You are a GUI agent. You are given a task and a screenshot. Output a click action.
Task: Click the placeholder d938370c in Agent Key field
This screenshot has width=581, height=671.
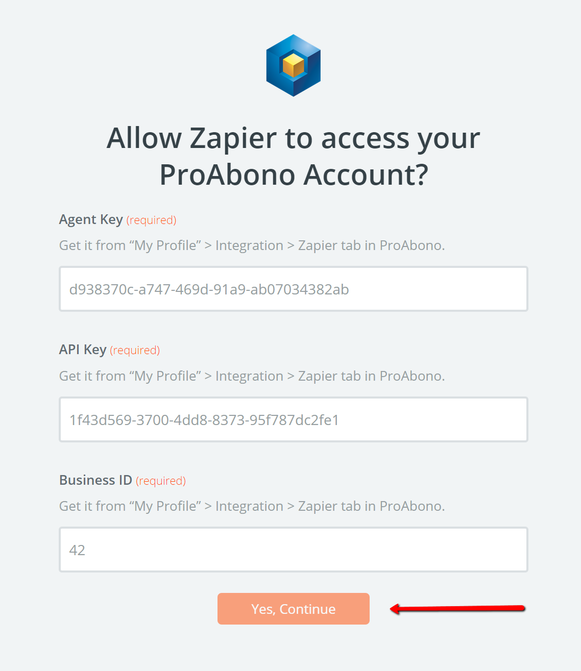coord(209,289)
